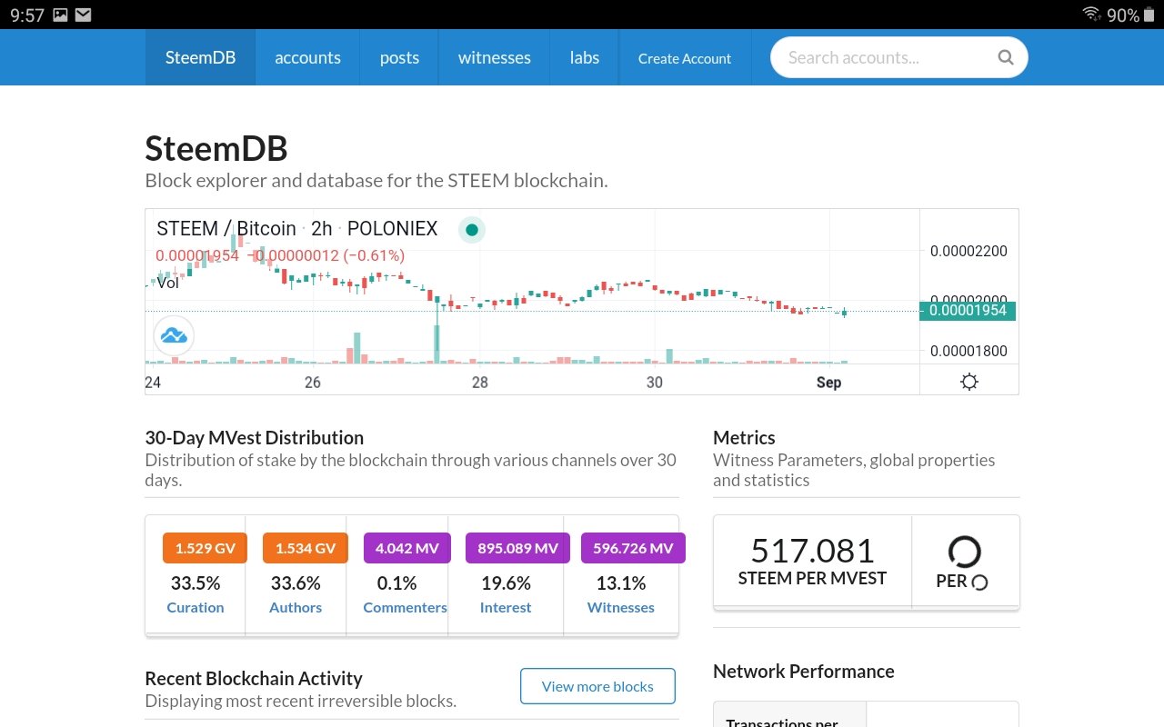This screenshot has height=727, width=1164.
Task: Focus the Search accounts field
Action: pyautogui.click(x=898, y=57)
